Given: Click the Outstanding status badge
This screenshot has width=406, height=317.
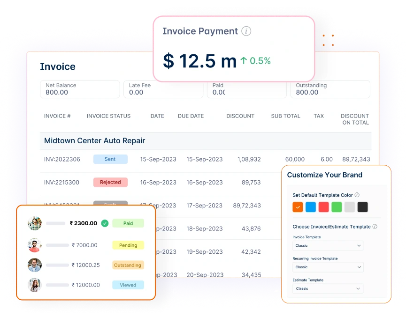Looking at the screenshot, I should coord(128,265).
